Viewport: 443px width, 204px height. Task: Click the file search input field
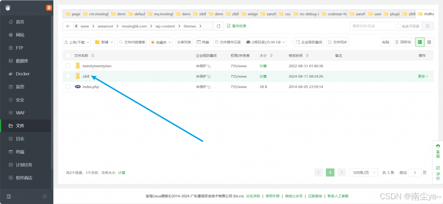click(x=372, y=26)
